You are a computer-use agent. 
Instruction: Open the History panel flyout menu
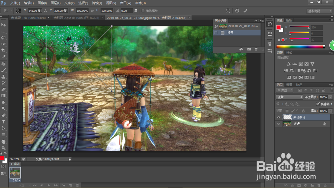(262, 21)
